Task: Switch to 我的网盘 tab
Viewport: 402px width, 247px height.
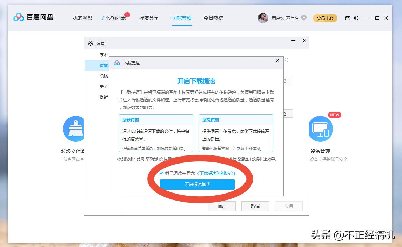Action: click(x=81, y=18)
